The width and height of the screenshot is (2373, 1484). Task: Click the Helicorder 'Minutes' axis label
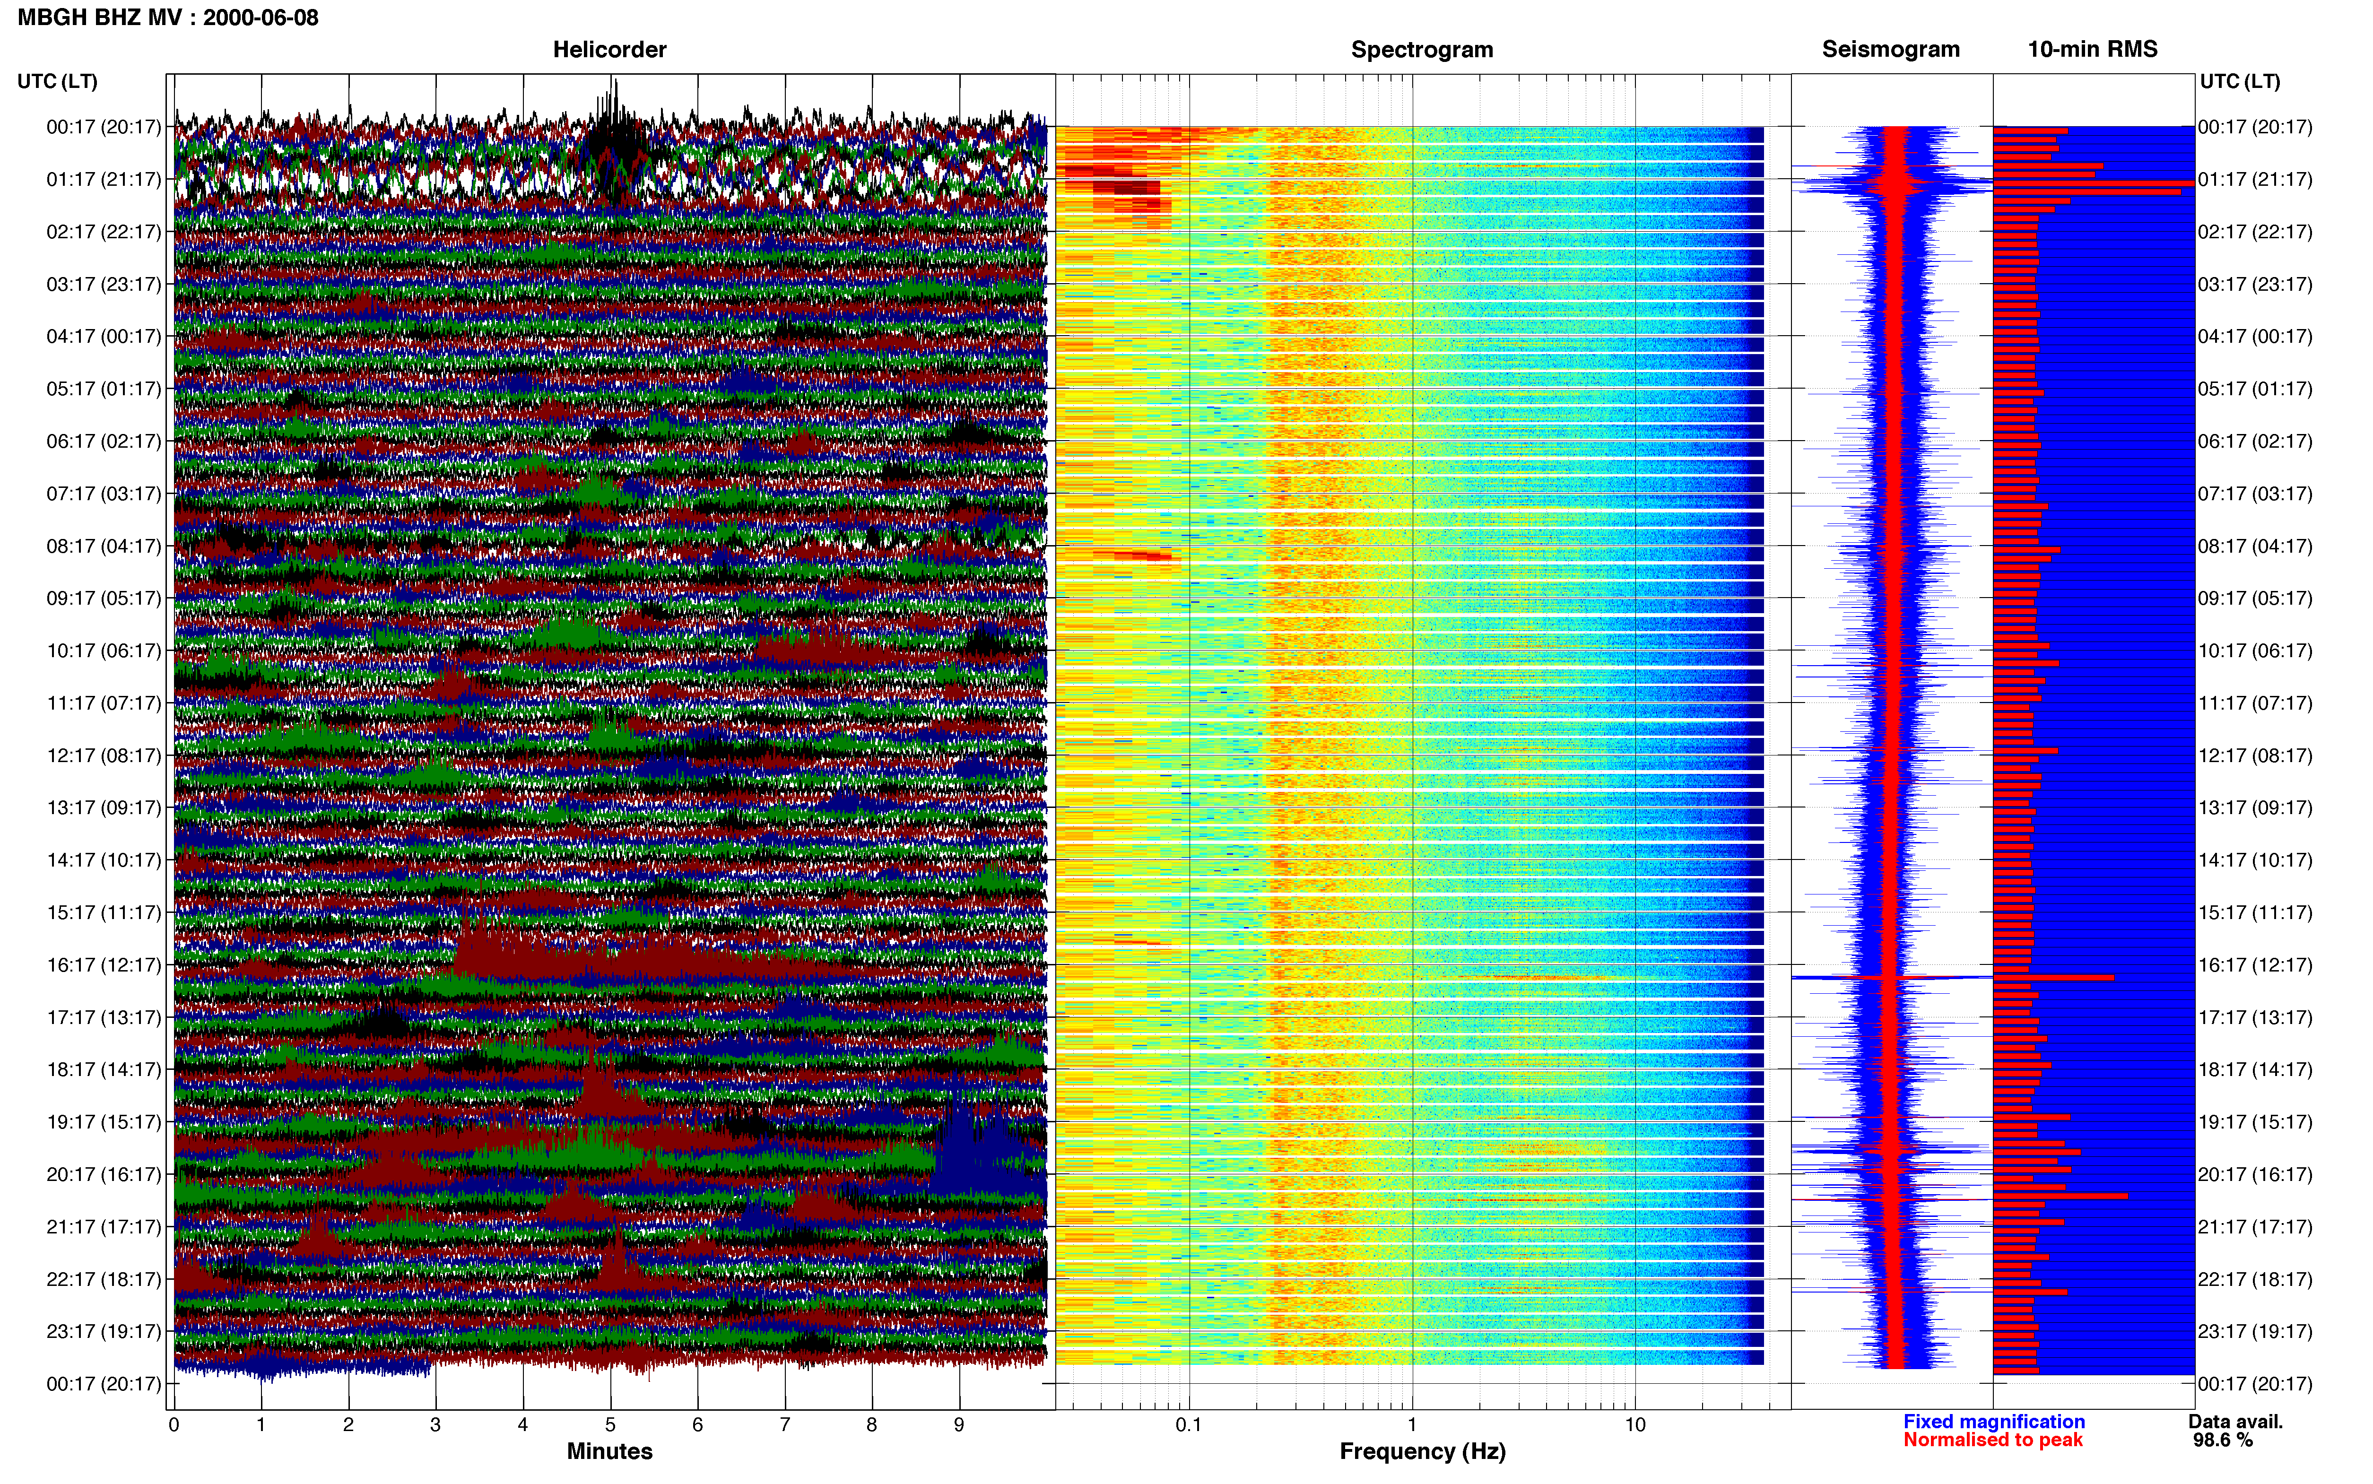pyautogui.click(x=609, y=1450)
